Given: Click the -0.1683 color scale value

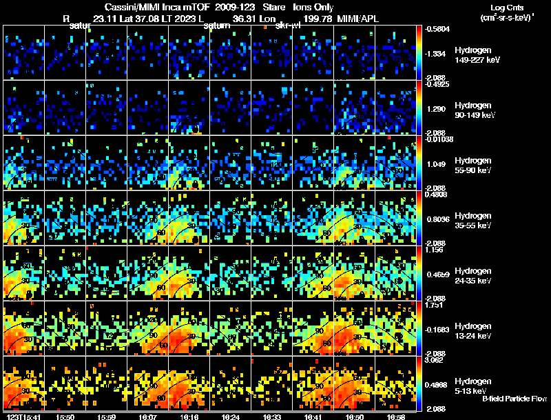Looking at the screenshot, I should point(437,330).
